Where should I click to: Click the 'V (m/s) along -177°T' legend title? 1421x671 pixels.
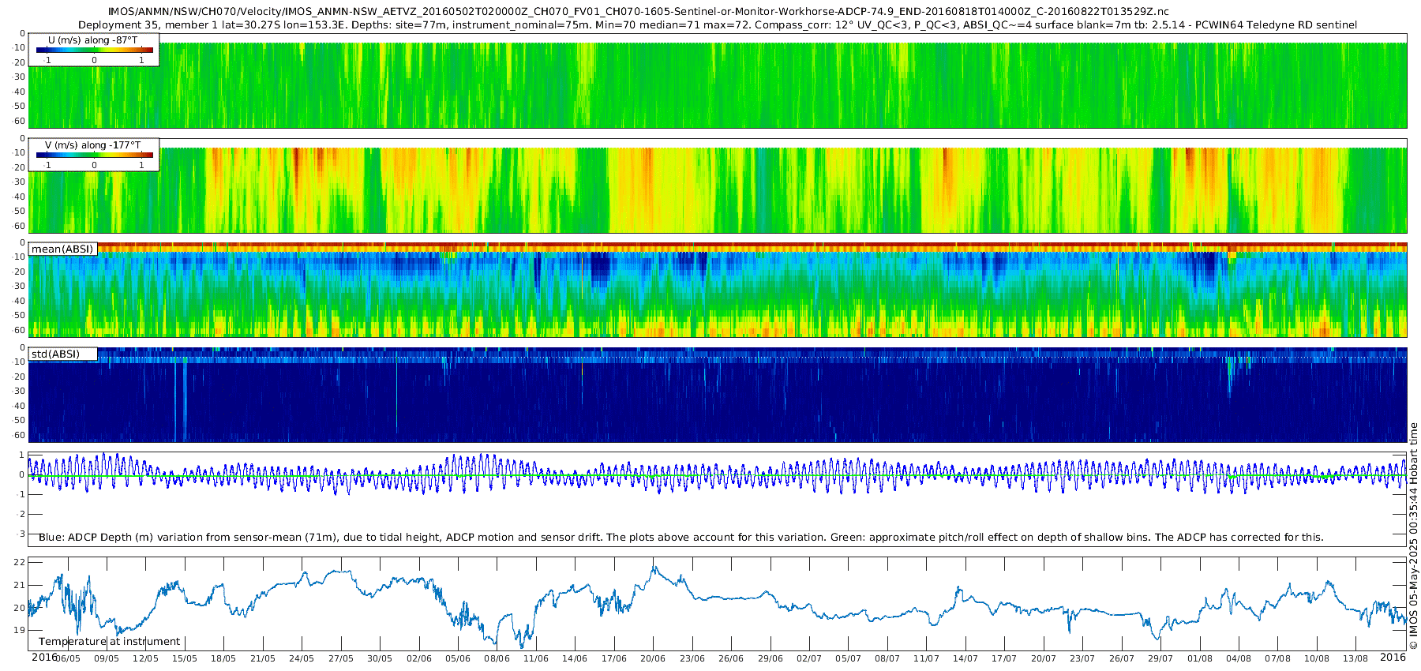point(93,144)
